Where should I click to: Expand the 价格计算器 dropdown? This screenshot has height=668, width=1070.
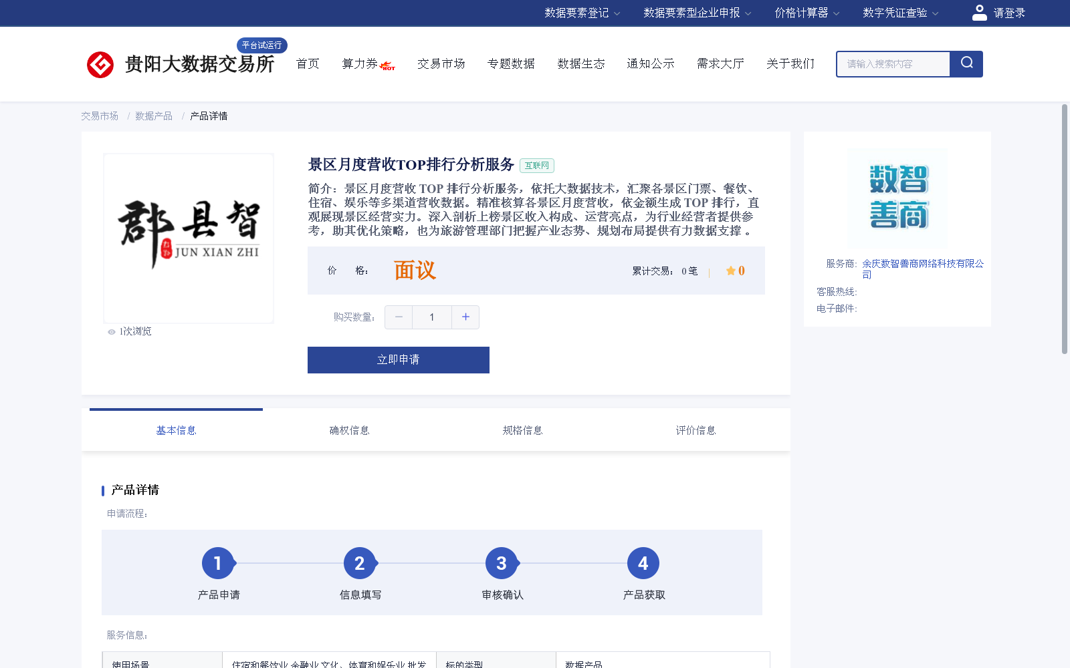[x=807, y=13]
